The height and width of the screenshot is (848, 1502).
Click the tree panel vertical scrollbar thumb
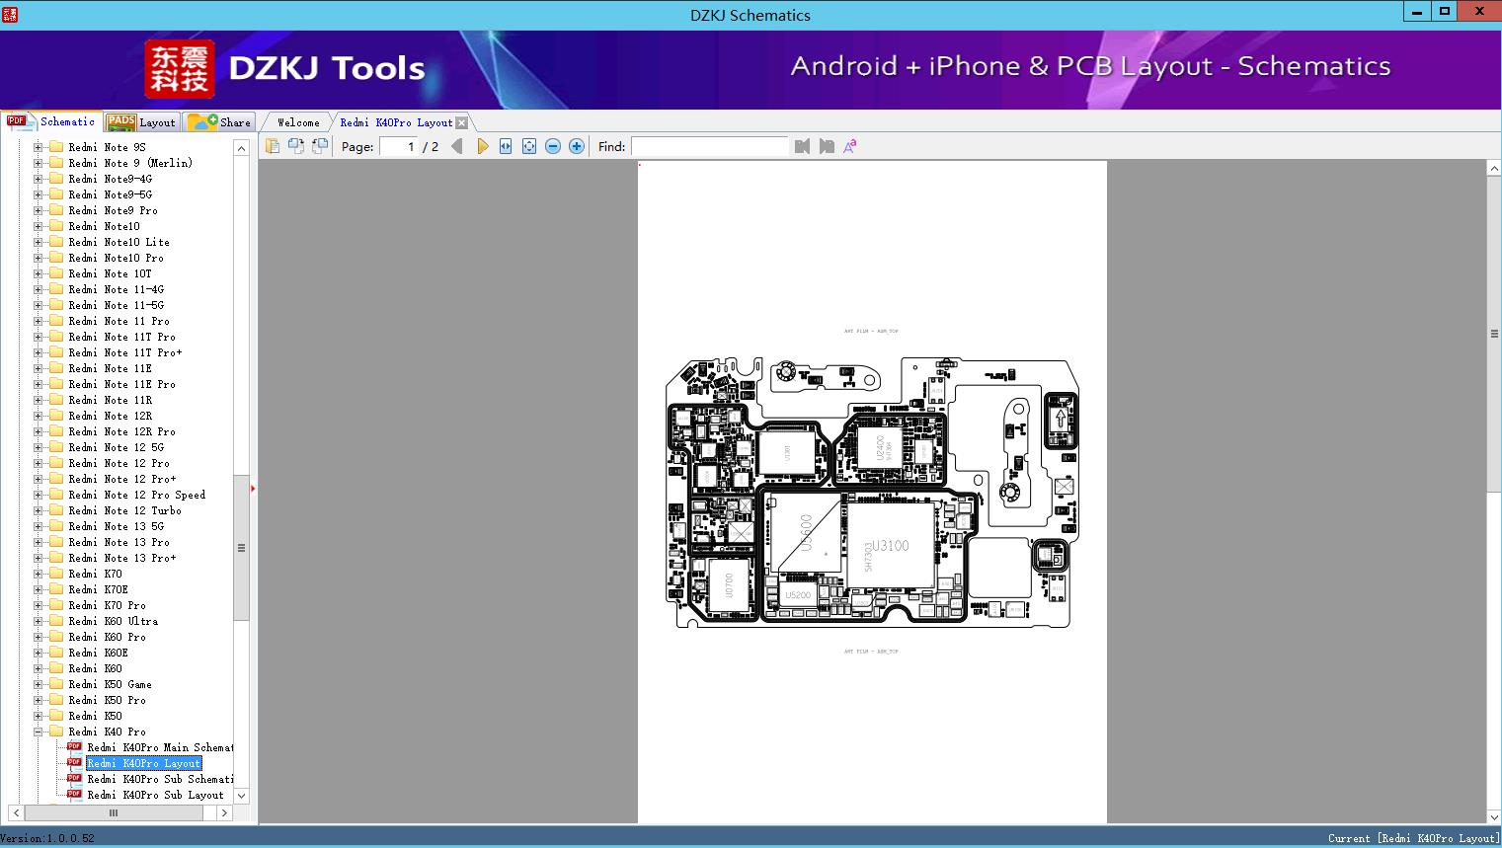241,548
